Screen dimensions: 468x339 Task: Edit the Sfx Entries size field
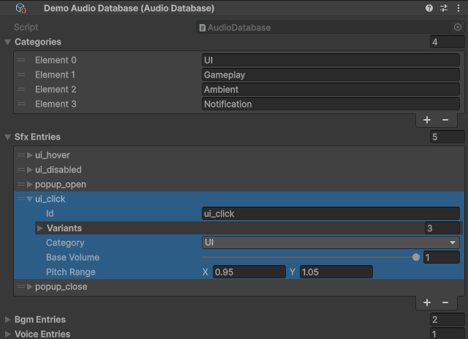pyautogui.click(x=447, y=137)
